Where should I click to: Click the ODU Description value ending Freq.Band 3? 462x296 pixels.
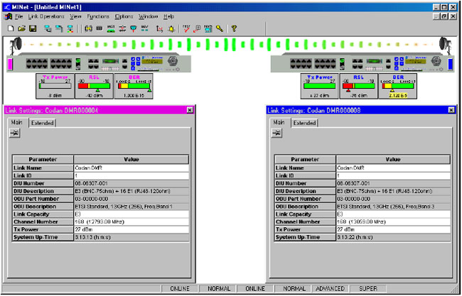pos(393,207)
